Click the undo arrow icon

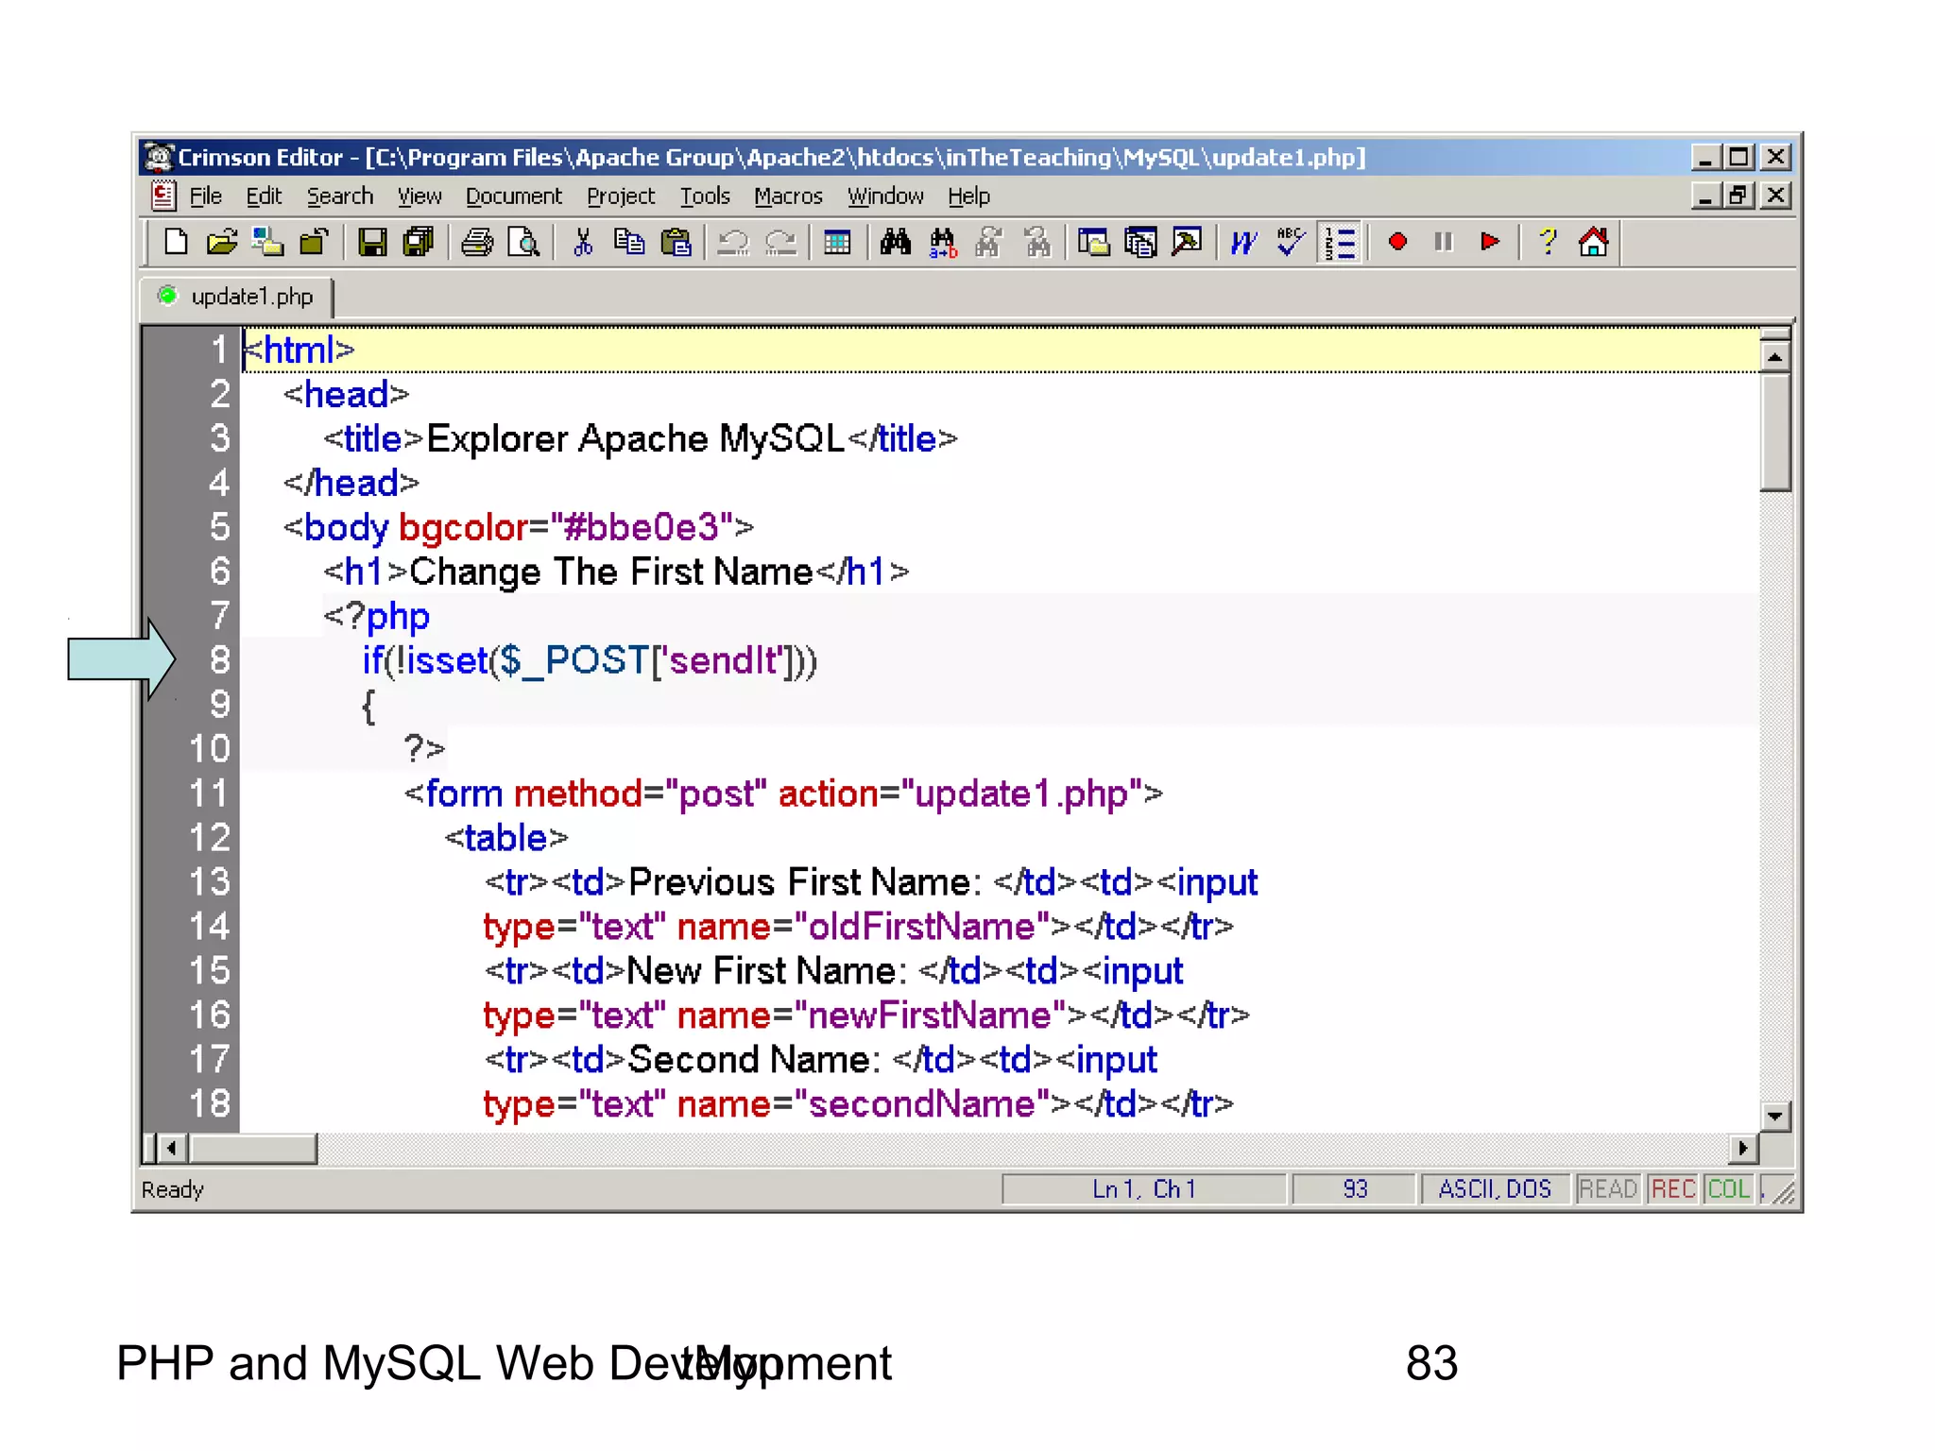pyautogui.click(x=733, y=243)
